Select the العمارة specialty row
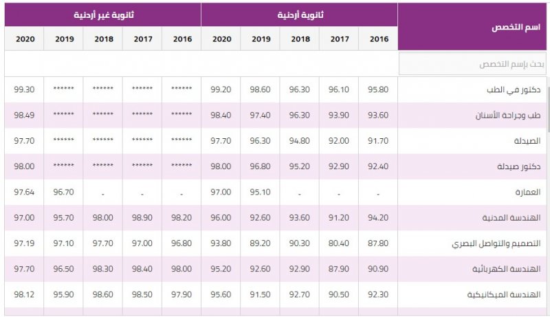550x317 pixels. pos(276,192)
